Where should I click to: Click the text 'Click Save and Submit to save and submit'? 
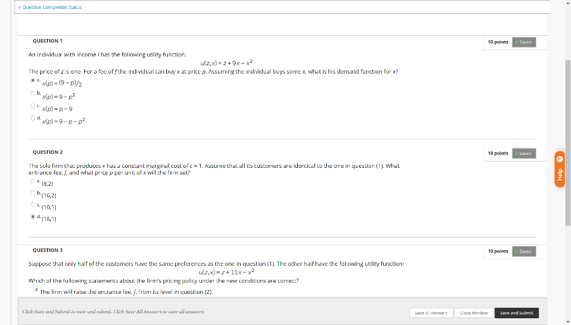coord(67,312)
